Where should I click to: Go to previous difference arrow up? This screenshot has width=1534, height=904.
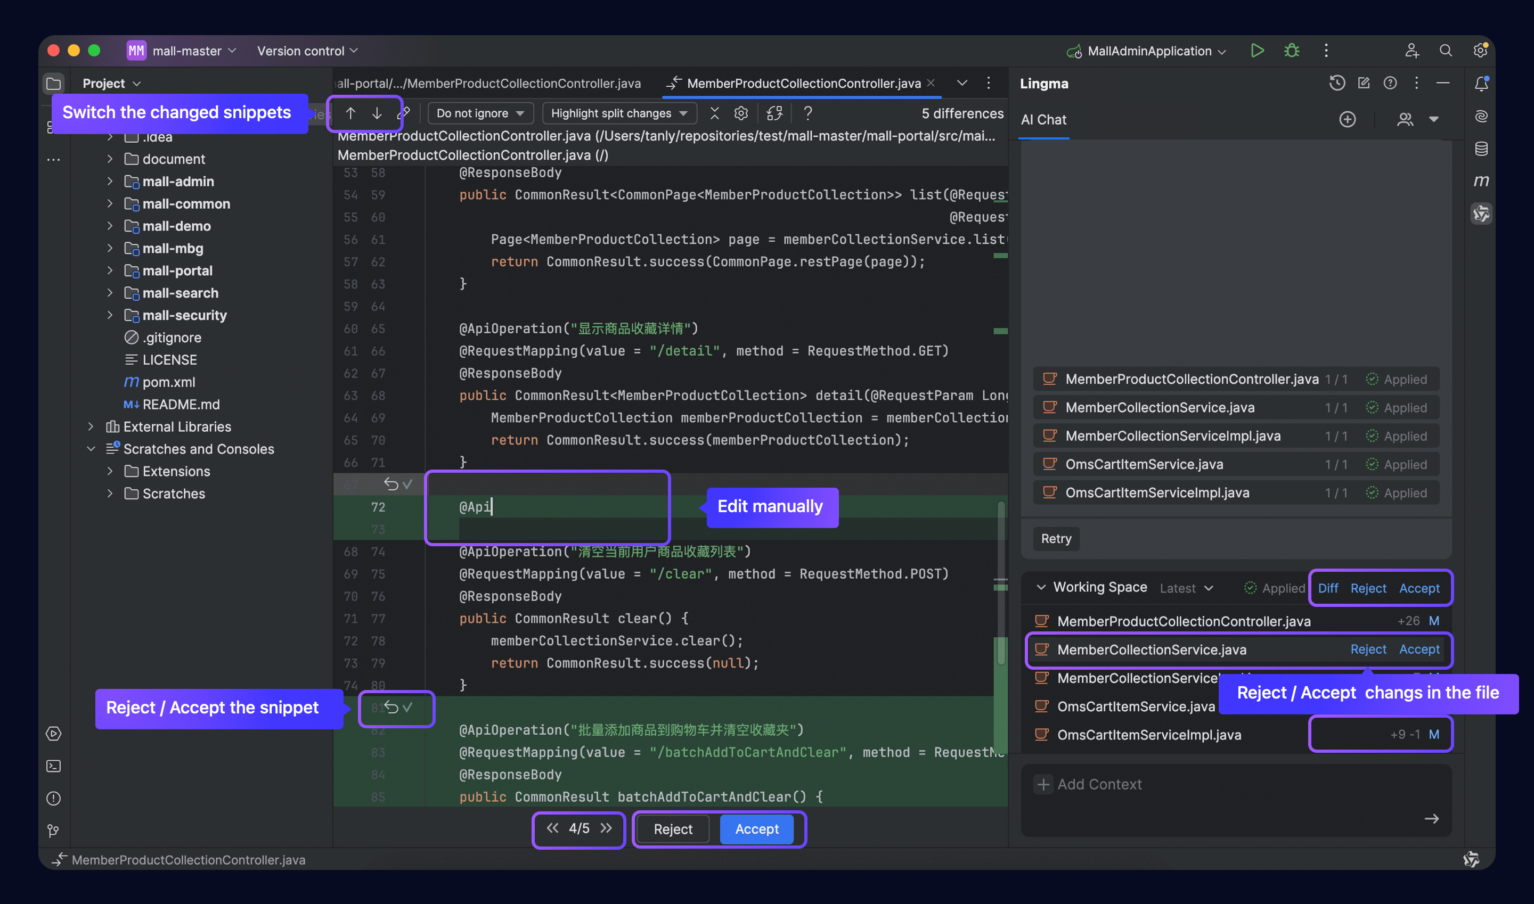(350, 113)
